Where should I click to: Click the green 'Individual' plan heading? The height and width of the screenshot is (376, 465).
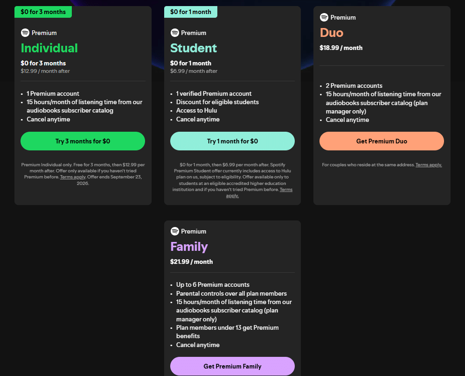coord(49,48)
